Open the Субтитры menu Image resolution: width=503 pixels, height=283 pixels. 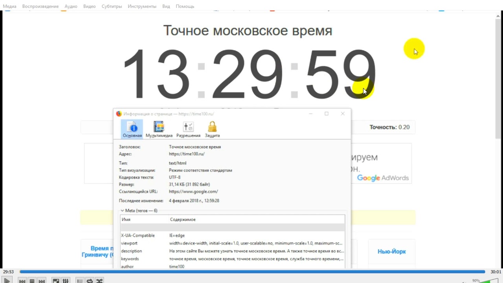(x=112, y=6)
